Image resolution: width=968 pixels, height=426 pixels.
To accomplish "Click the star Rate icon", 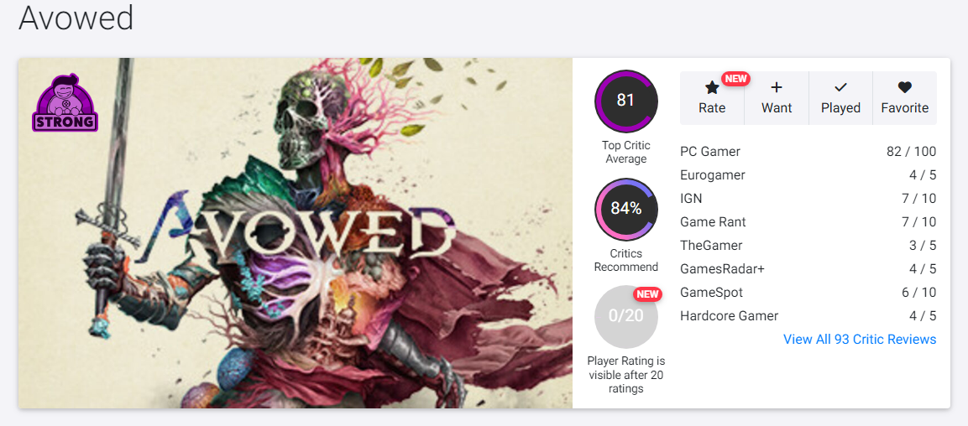I will 712,87.
